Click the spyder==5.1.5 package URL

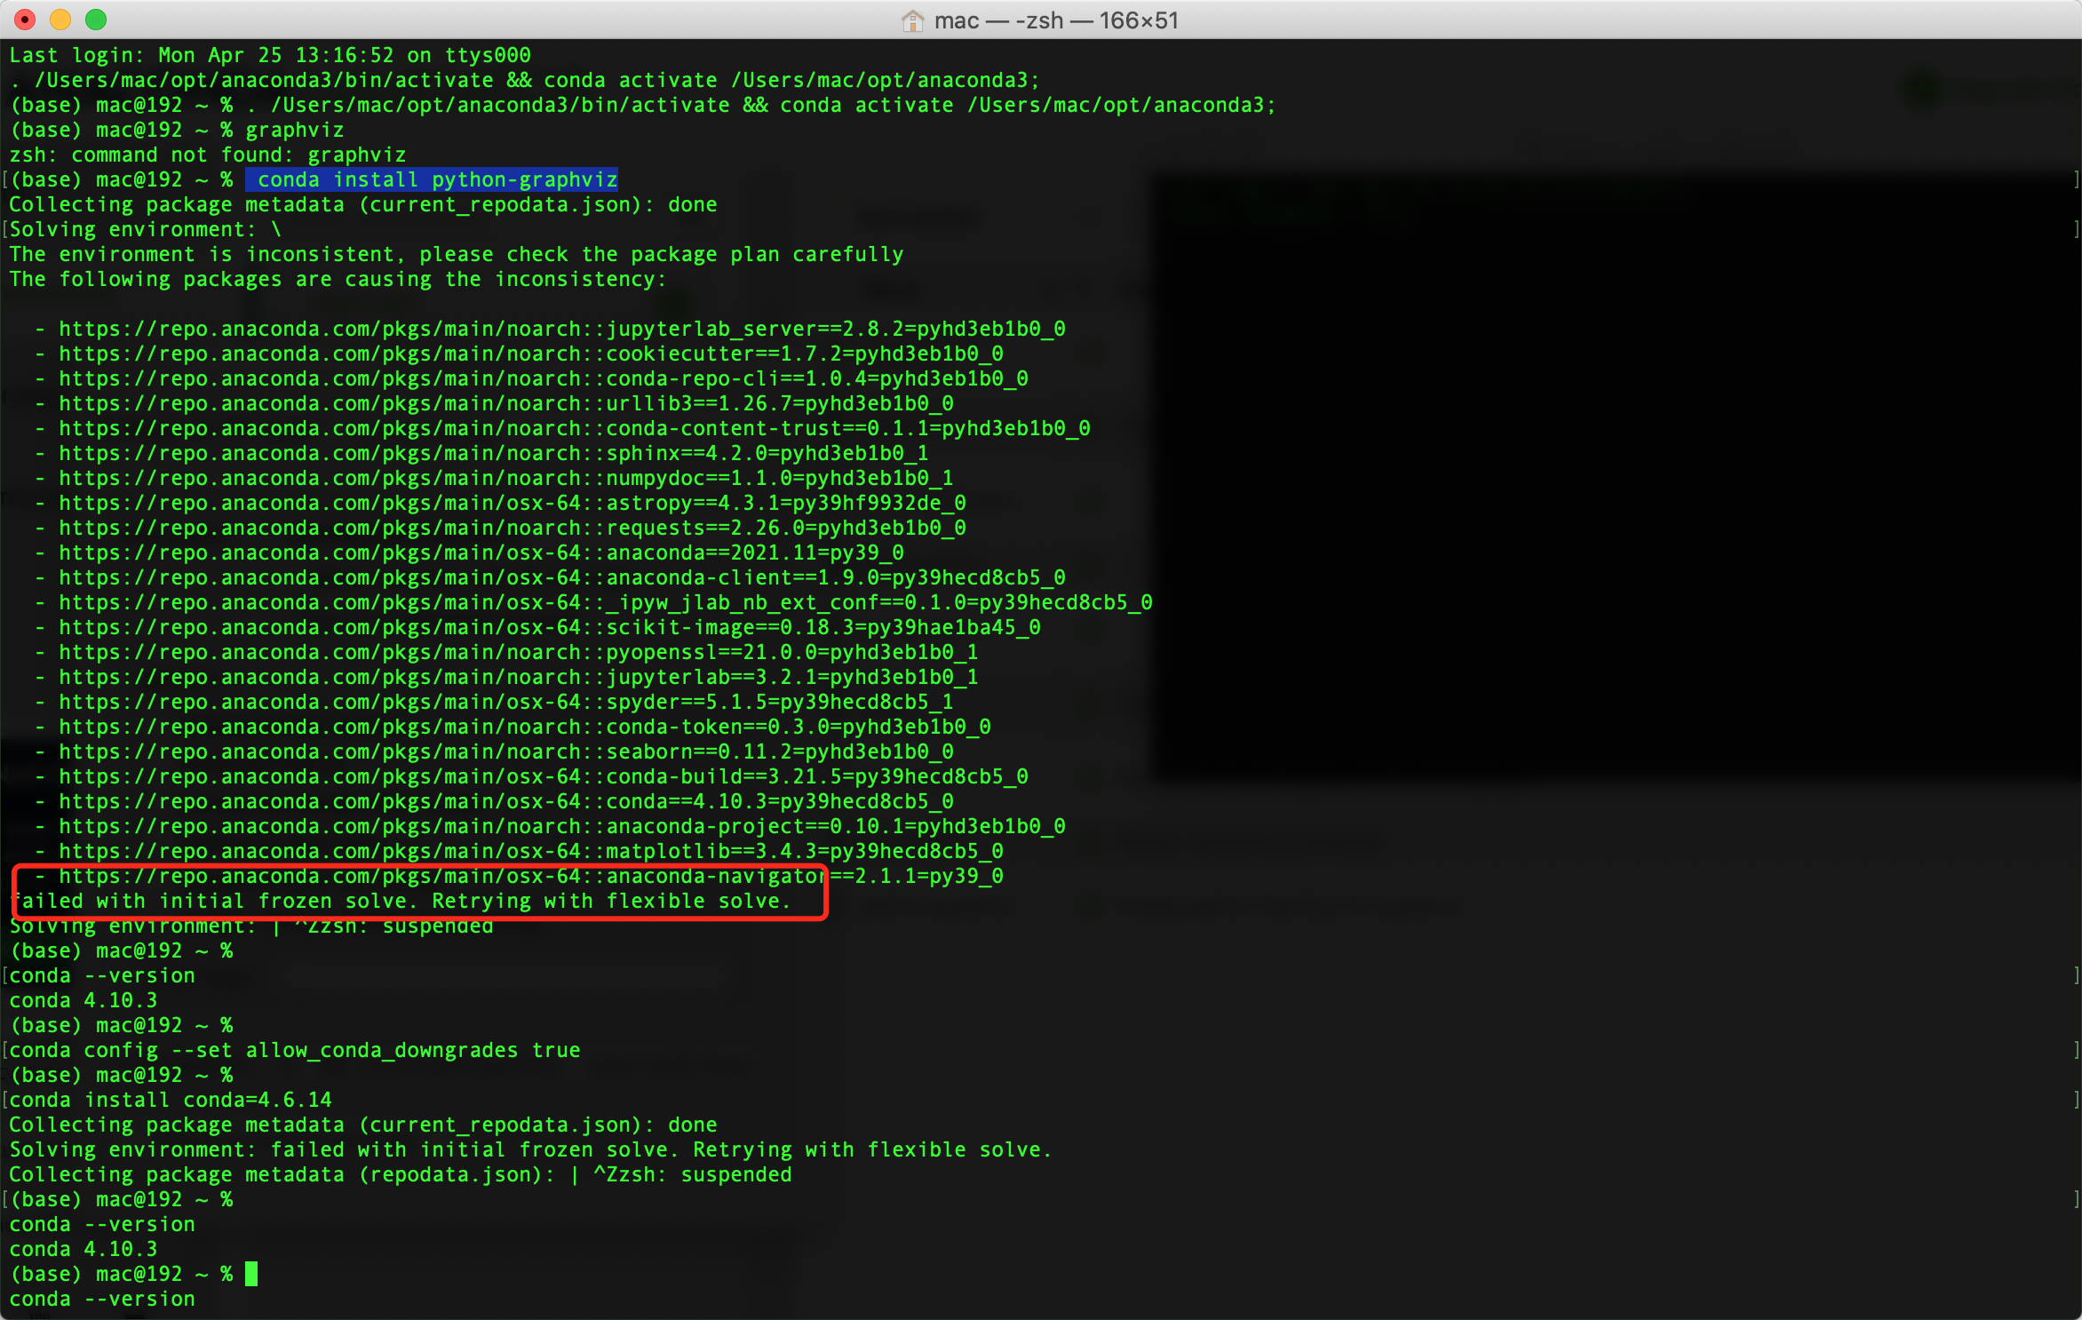[505, 702]
